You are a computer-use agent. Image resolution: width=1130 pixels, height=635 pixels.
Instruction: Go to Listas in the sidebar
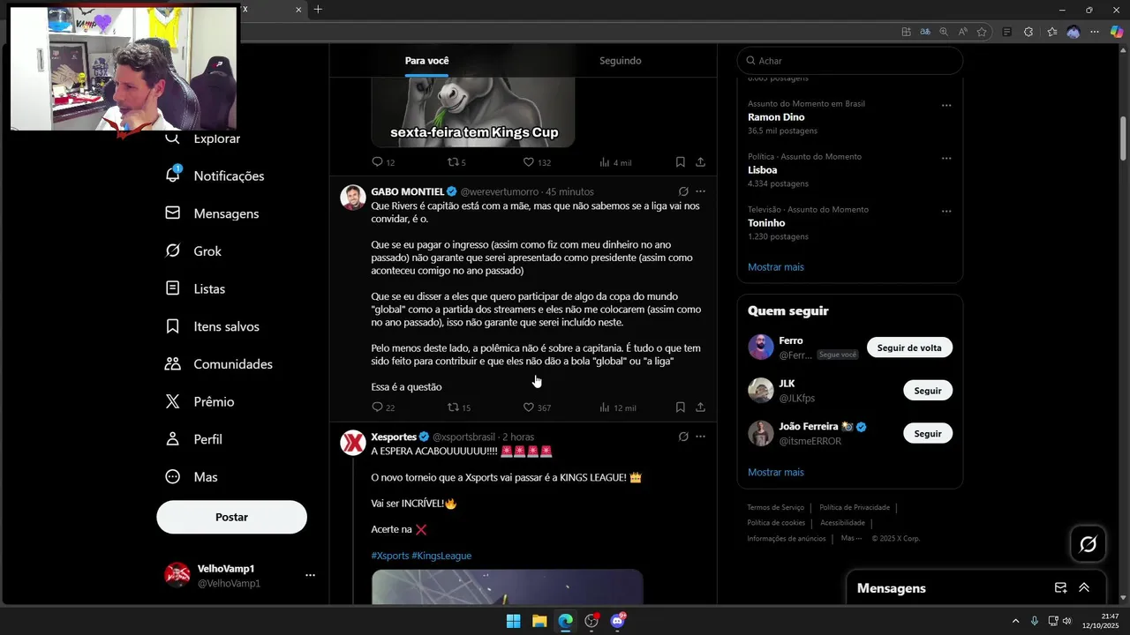click(195, 289)
